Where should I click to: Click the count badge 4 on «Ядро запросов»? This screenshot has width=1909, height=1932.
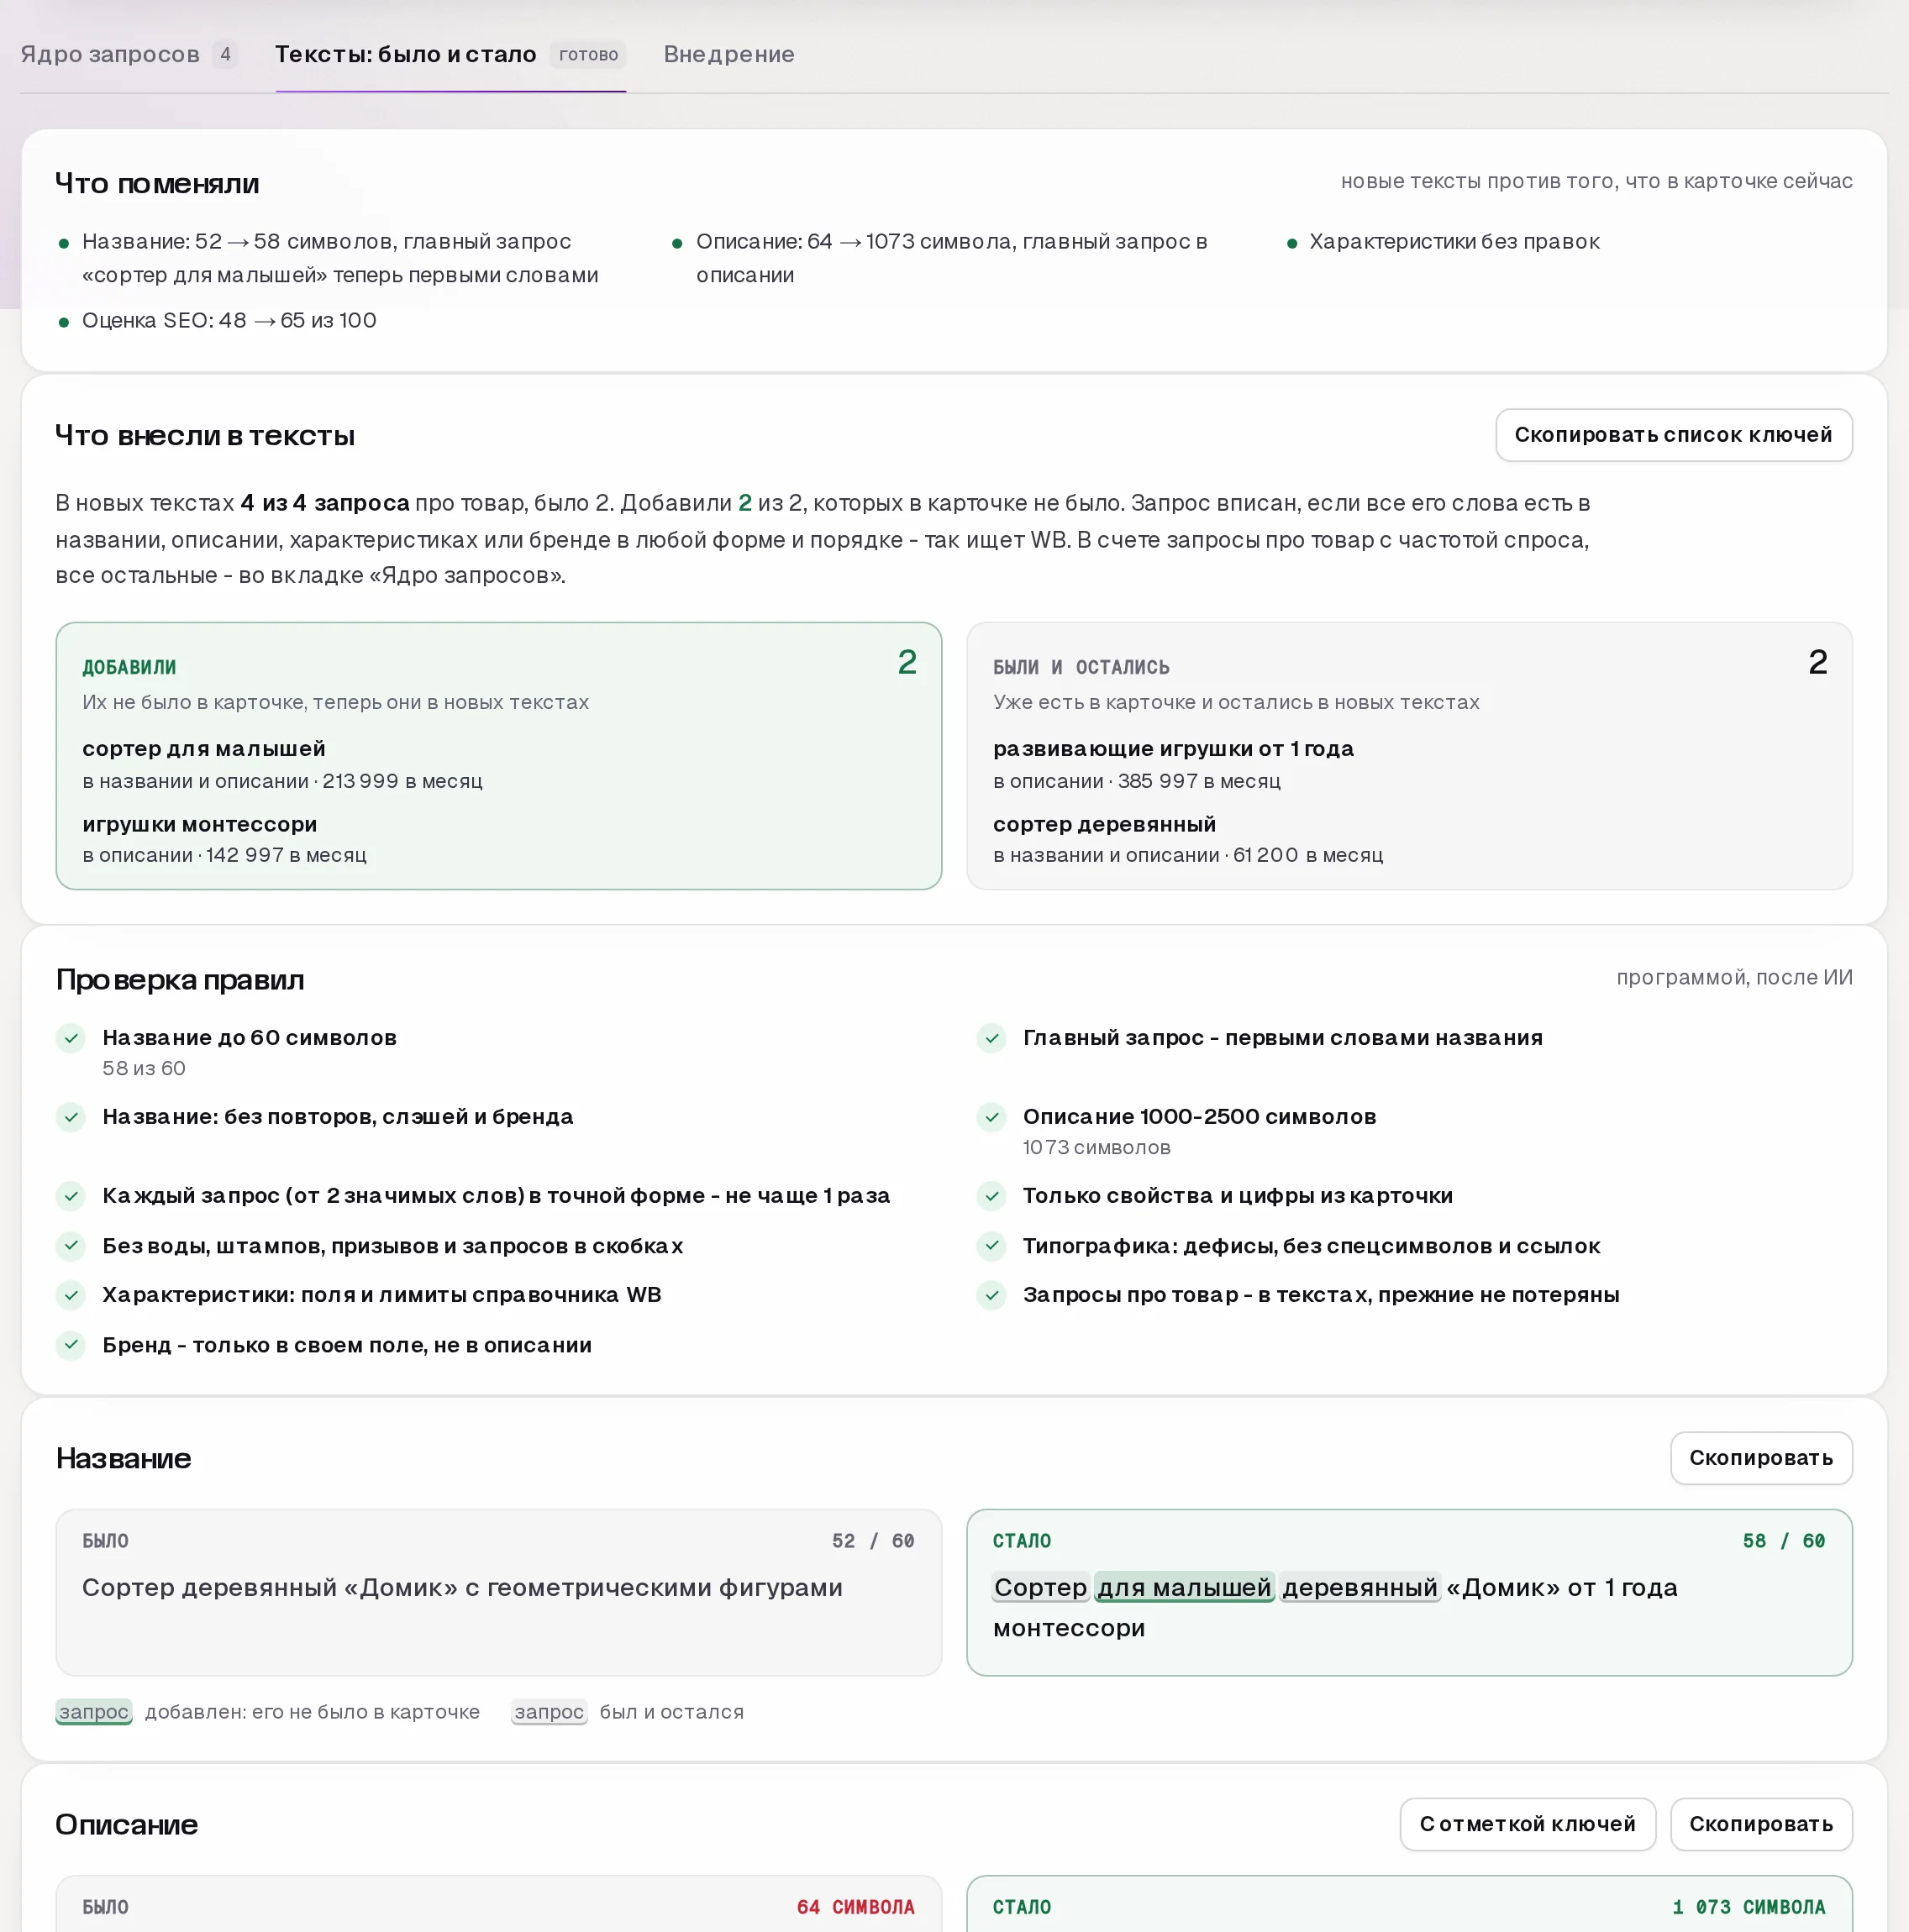coord(225,54)
